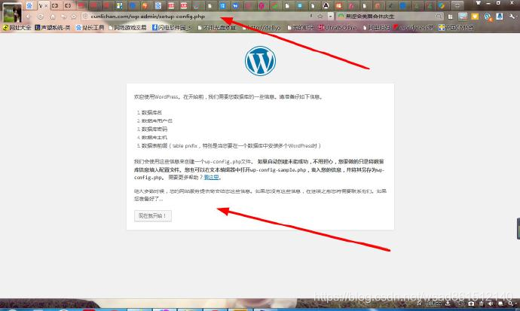Close the active tab with its X

click(46, 6)
